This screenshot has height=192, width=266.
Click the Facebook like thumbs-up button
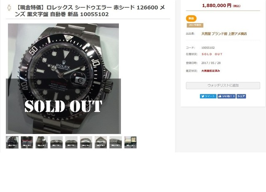(227, 96)
